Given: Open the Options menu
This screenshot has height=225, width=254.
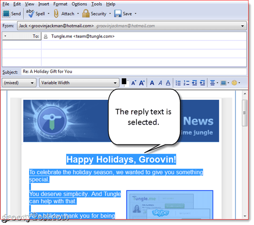Looking at the screenshot, I should click(x=79, y=4).
